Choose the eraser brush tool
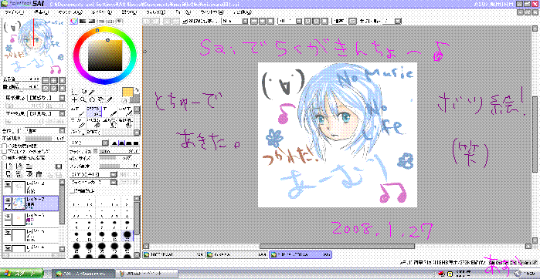Viewport: 540px width, 279px height. click(94, 123)
